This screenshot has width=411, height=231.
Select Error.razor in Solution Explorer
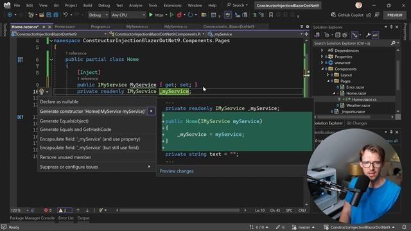tap(355, 87)
